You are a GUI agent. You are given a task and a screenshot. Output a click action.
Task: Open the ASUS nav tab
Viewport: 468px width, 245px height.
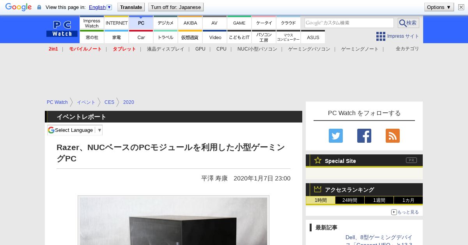(x=313, y=37)
